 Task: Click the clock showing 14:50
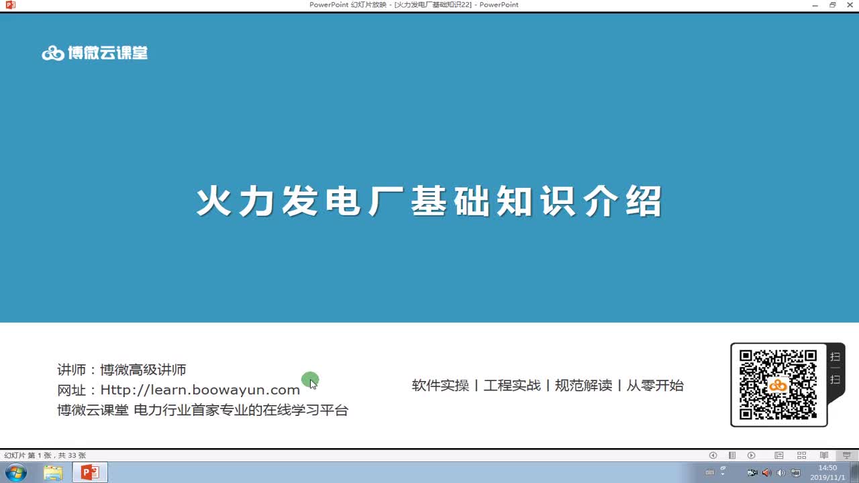[827, 468]
